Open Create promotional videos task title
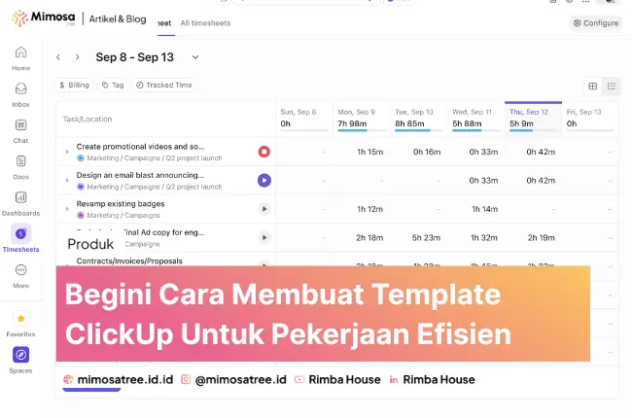This screenshot has height=418, width=632. 140,147
